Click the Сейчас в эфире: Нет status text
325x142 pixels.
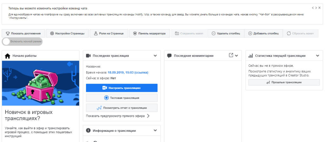[x=101, y=78]
